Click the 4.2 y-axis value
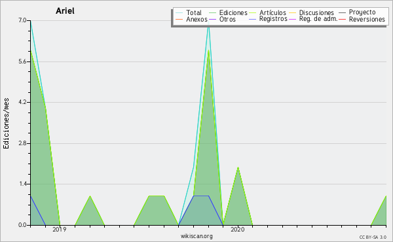Image resolution: width=393 pixels, height=242 pixels. (22, 102)
